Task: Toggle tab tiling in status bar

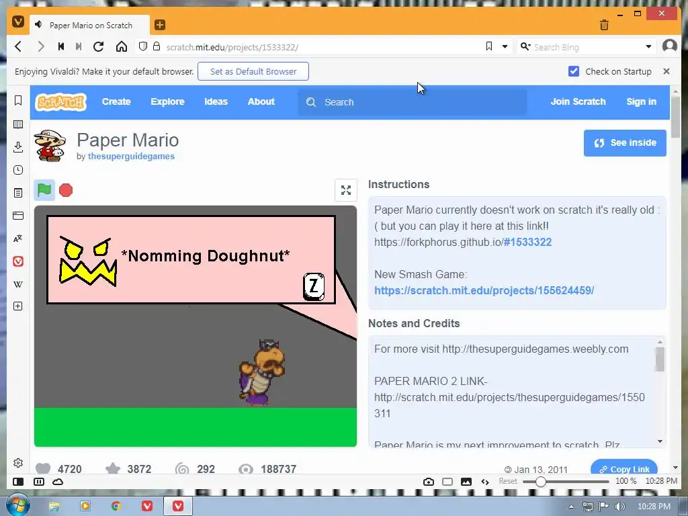Action: click(x=38, y=482)
